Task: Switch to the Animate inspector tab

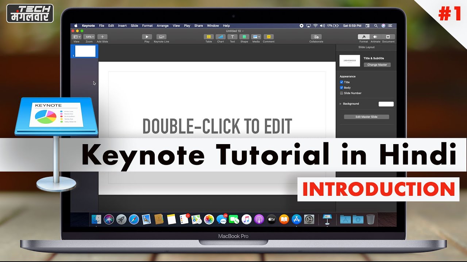Action: [x=375, y=37]
